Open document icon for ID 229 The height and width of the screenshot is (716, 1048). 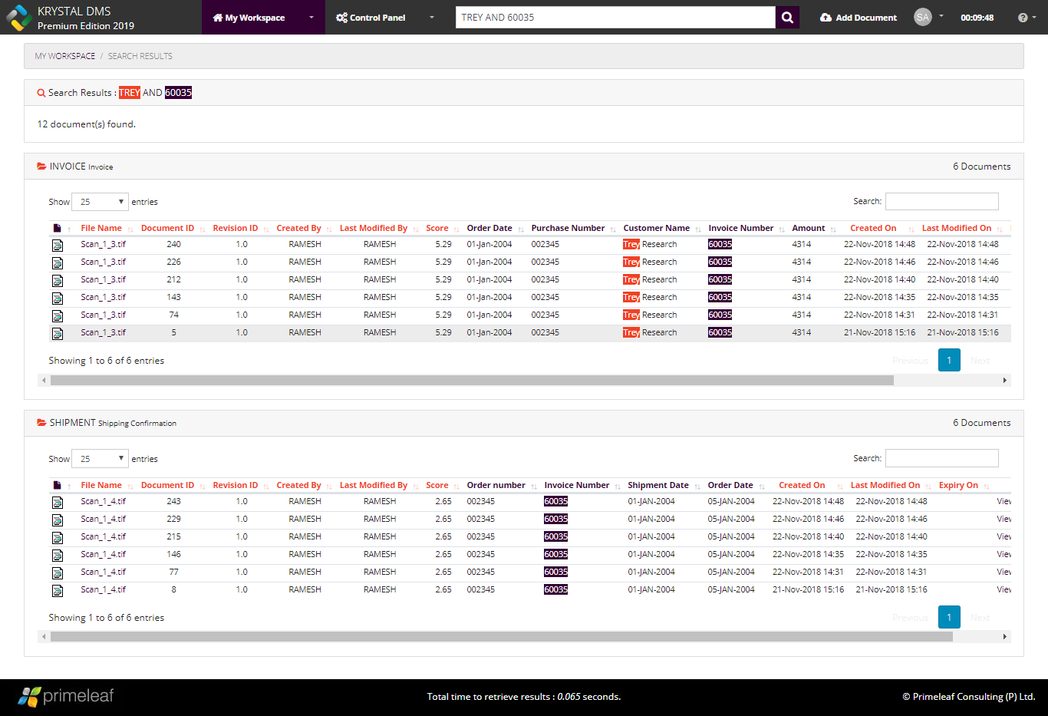pos(58,520)
